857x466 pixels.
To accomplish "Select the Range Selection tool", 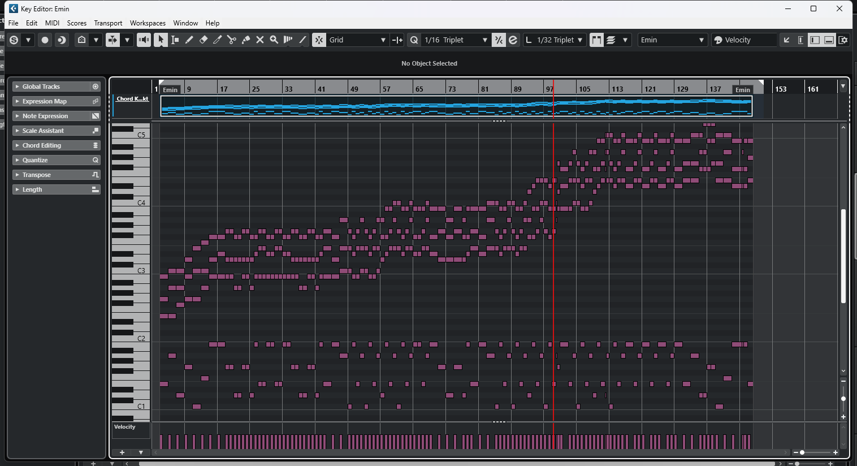I will 175,40.
